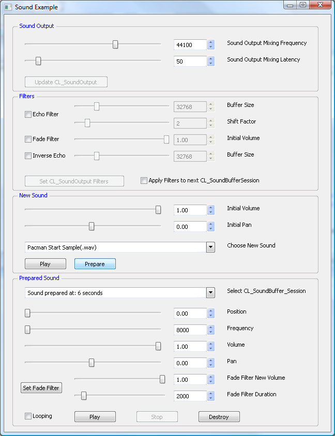Check Apply Filters to next CL_SoundBufferSession
This screenshot has width=335, height=436.
[144, 180]
